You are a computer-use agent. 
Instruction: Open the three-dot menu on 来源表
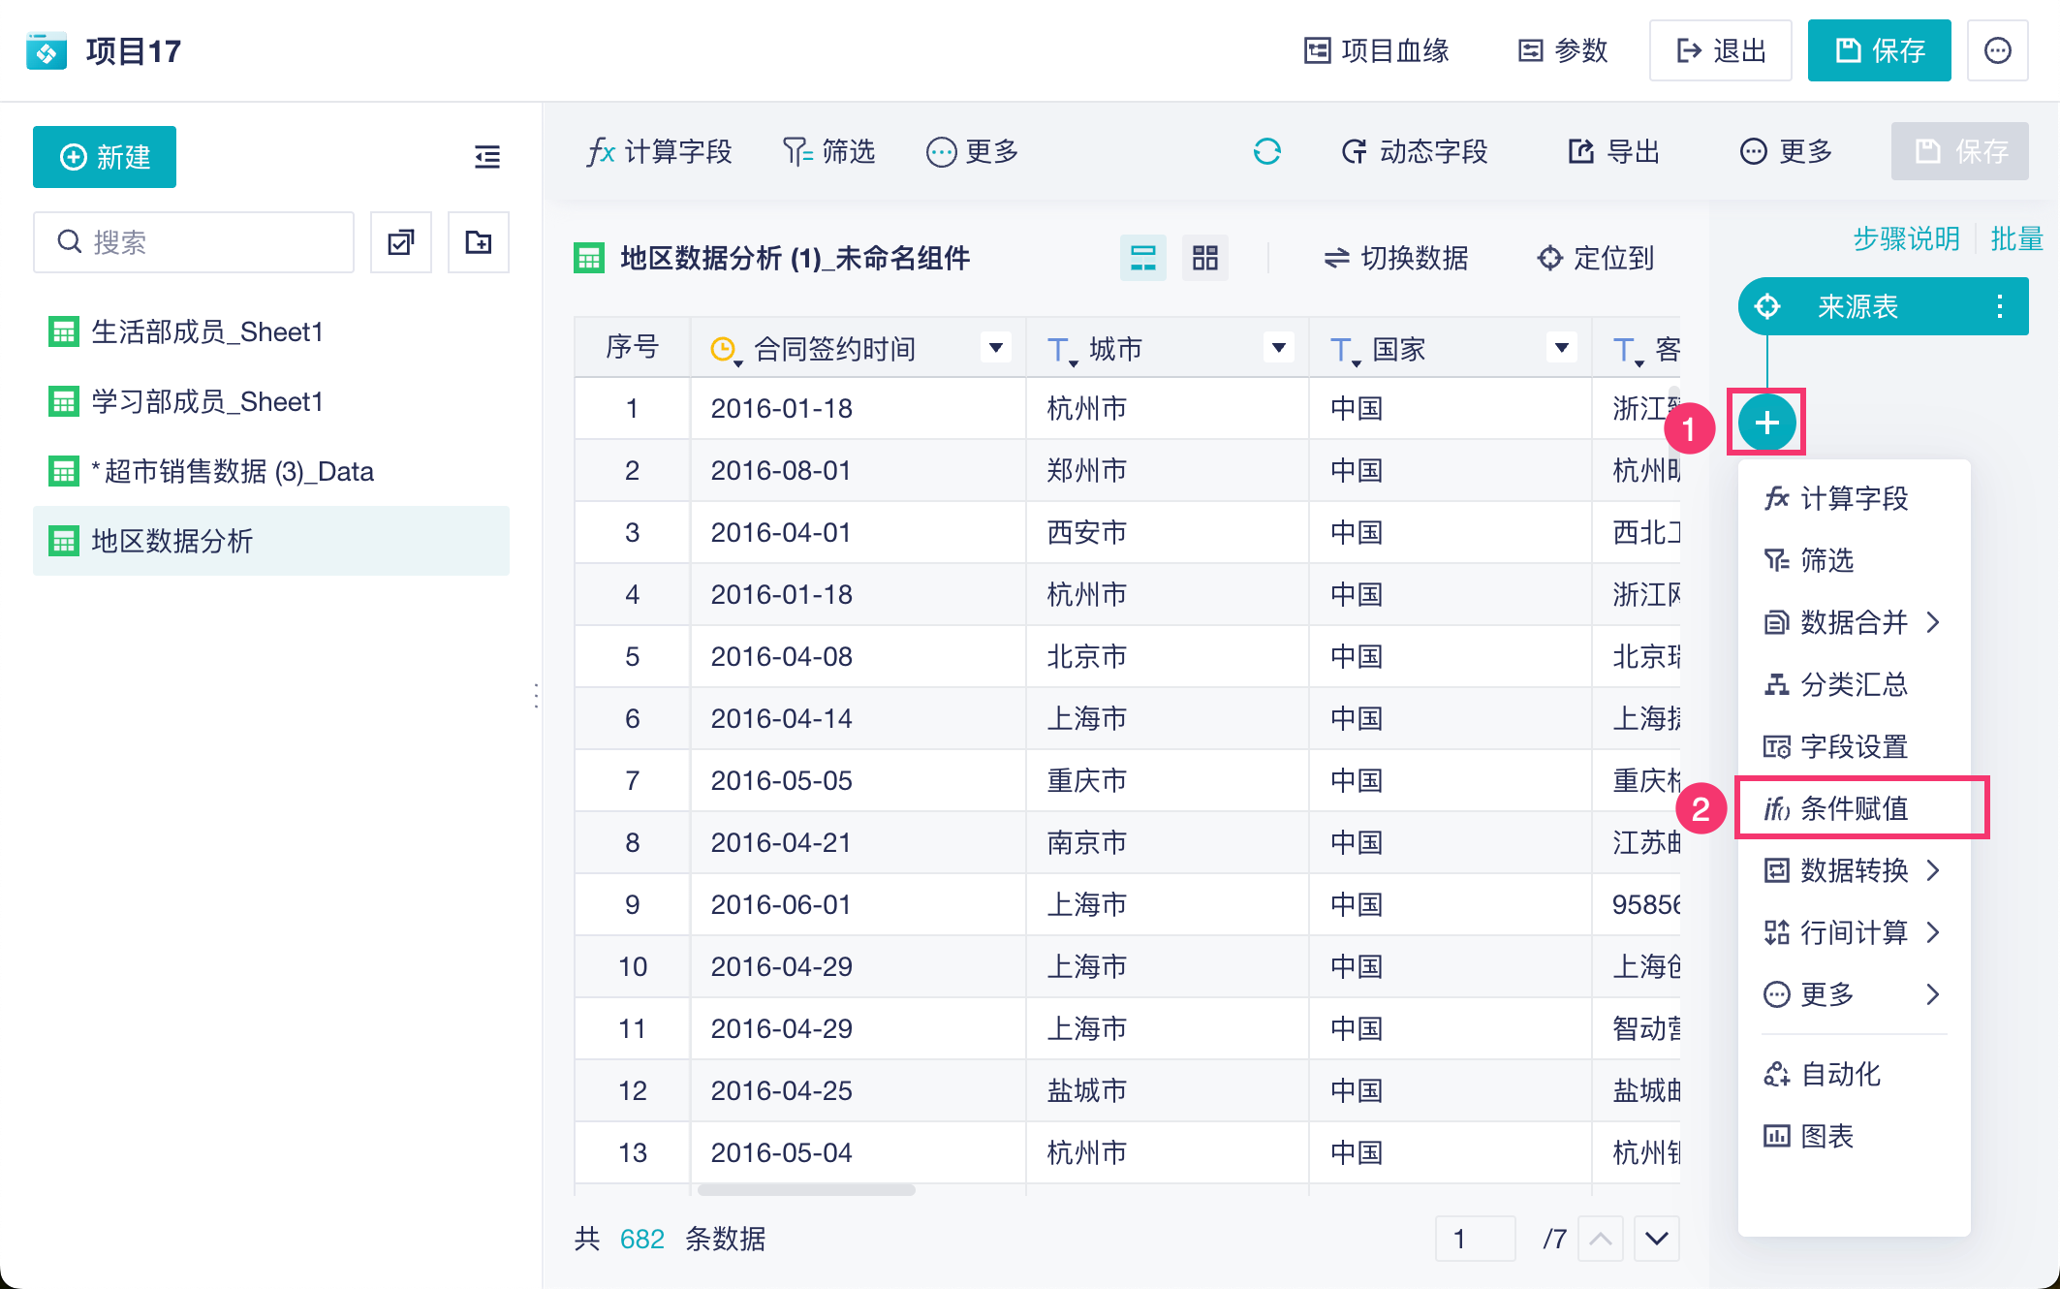coord(1999,307)
